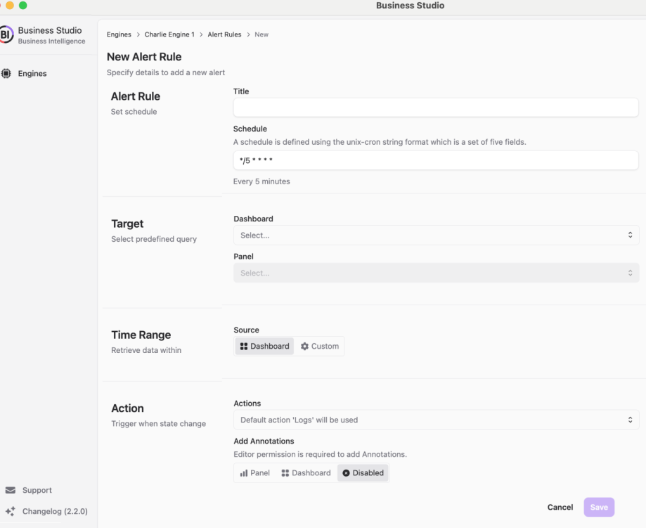Click into the Schedule cron input field
The width and height of the screenshot is (646, 528).
point(436,160)
